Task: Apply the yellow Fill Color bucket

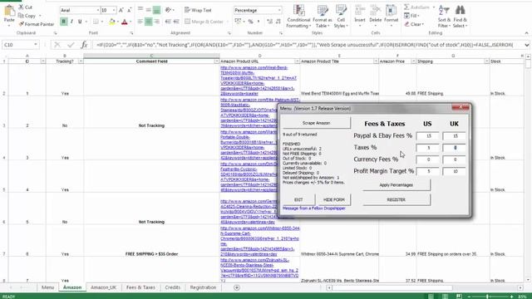Action: pyautogui.click(x=112, y=22)
